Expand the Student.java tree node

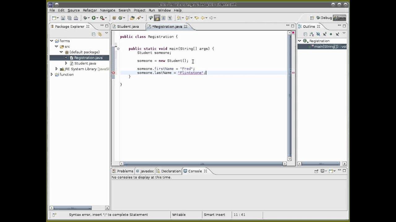[x=66, y=63]
